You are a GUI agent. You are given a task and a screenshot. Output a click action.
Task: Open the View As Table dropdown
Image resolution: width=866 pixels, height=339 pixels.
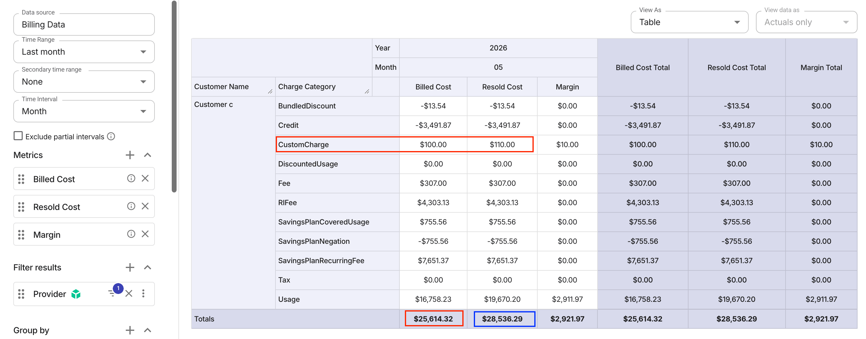coord(689,22)
